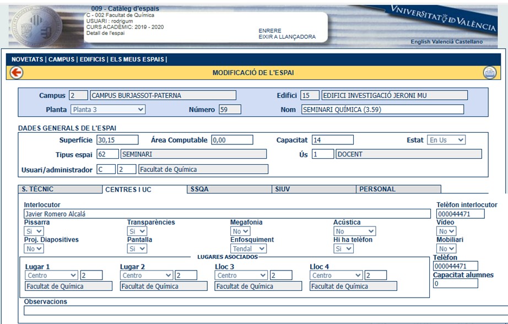The height and width of the screenshot is (324, 508).
Task: Open the CAMPUS menu item
Action: pos(62,60)
